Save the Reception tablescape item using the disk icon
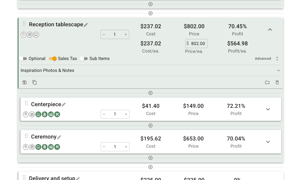Image resolution: width=301 pixels, height=180 pixels. 25,82
